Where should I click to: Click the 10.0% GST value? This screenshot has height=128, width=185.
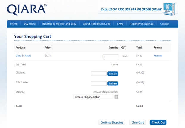tap(124, 56)
